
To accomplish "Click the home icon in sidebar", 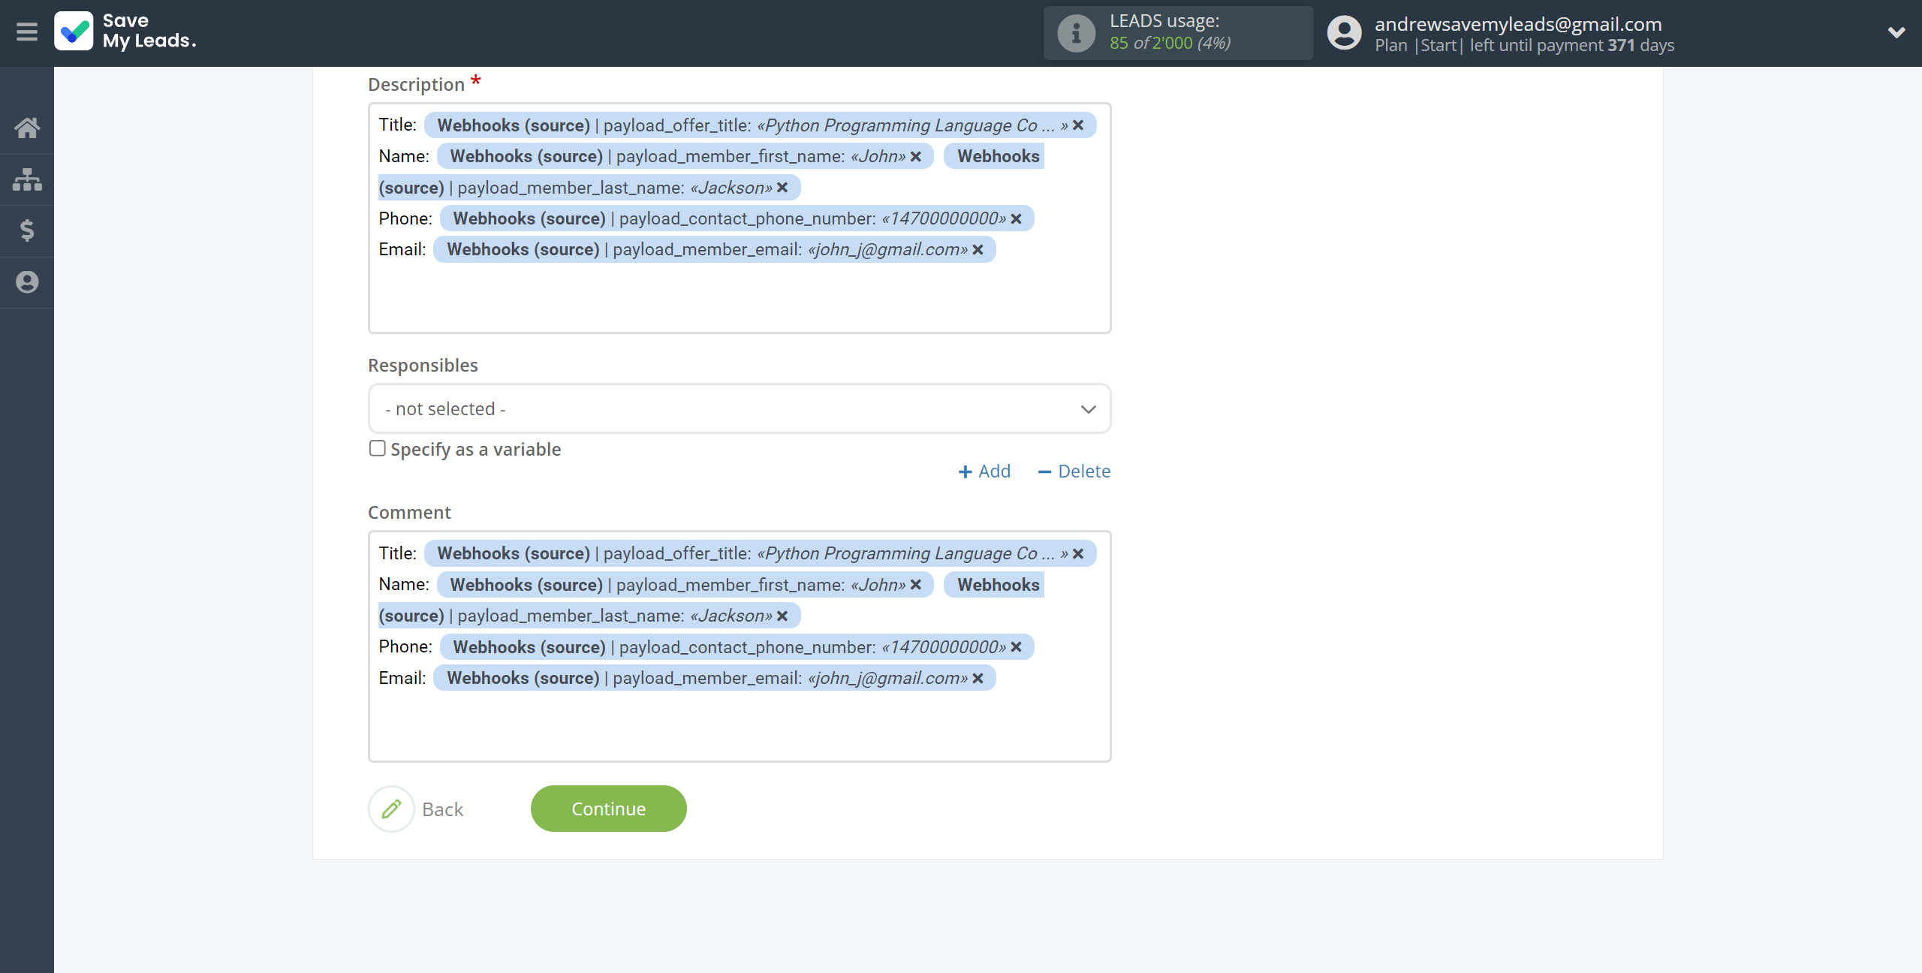I will (x=27, y=128).
